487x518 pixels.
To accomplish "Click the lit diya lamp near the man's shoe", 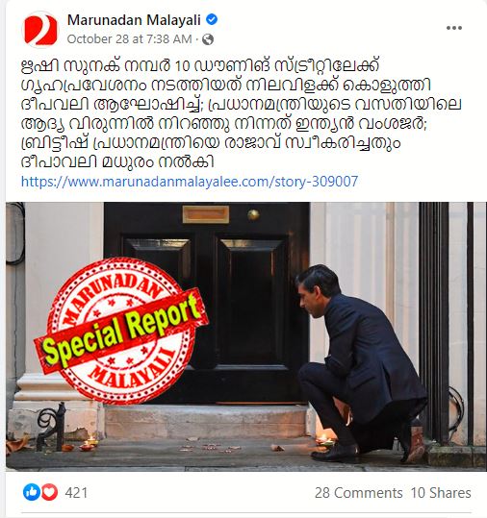I will 325,441.
